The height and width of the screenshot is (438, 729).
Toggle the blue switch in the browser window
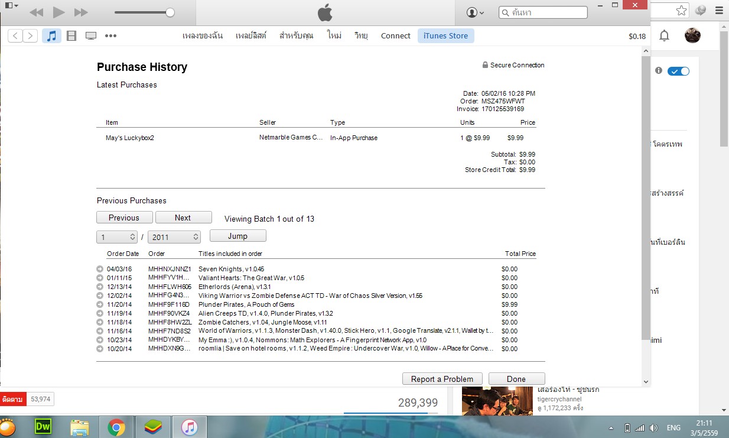pos(678,71)
